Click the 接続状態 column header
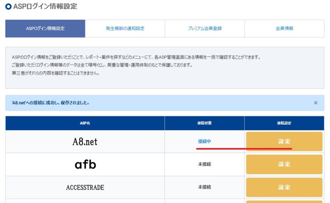This screenshot has width=330, height=203. pyautogui.click(x=205, y=123)
